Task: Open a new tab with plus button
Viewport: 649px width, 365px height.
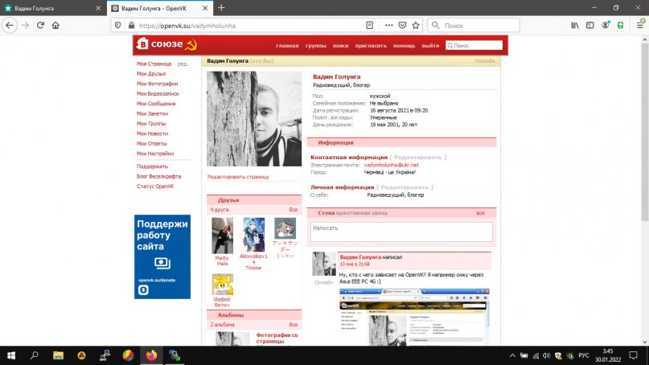Action: pyautogui.click(x=221, y=8)
